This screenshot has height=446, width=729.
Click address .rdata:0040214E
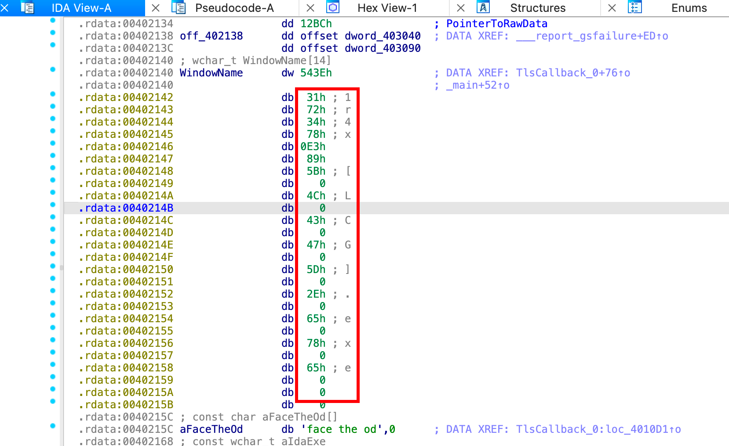pos(126,245)
